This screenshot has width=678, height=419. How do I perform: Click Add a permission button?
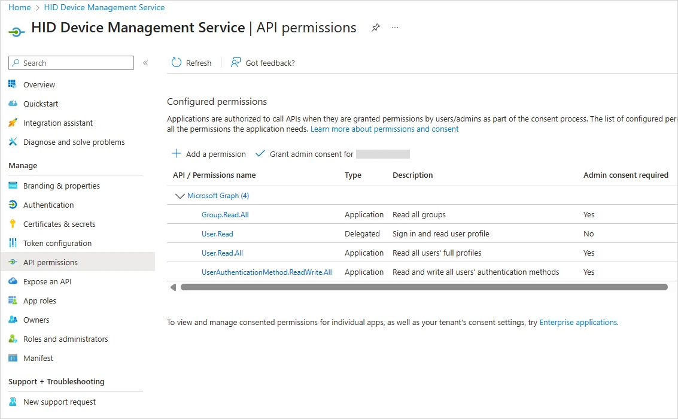pyautogui.click(x=209, y=154)
